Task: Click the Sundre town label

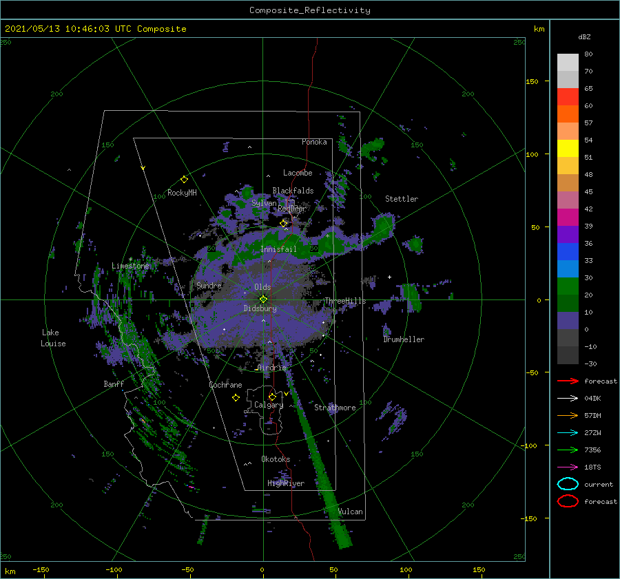Action: point(209,285)
